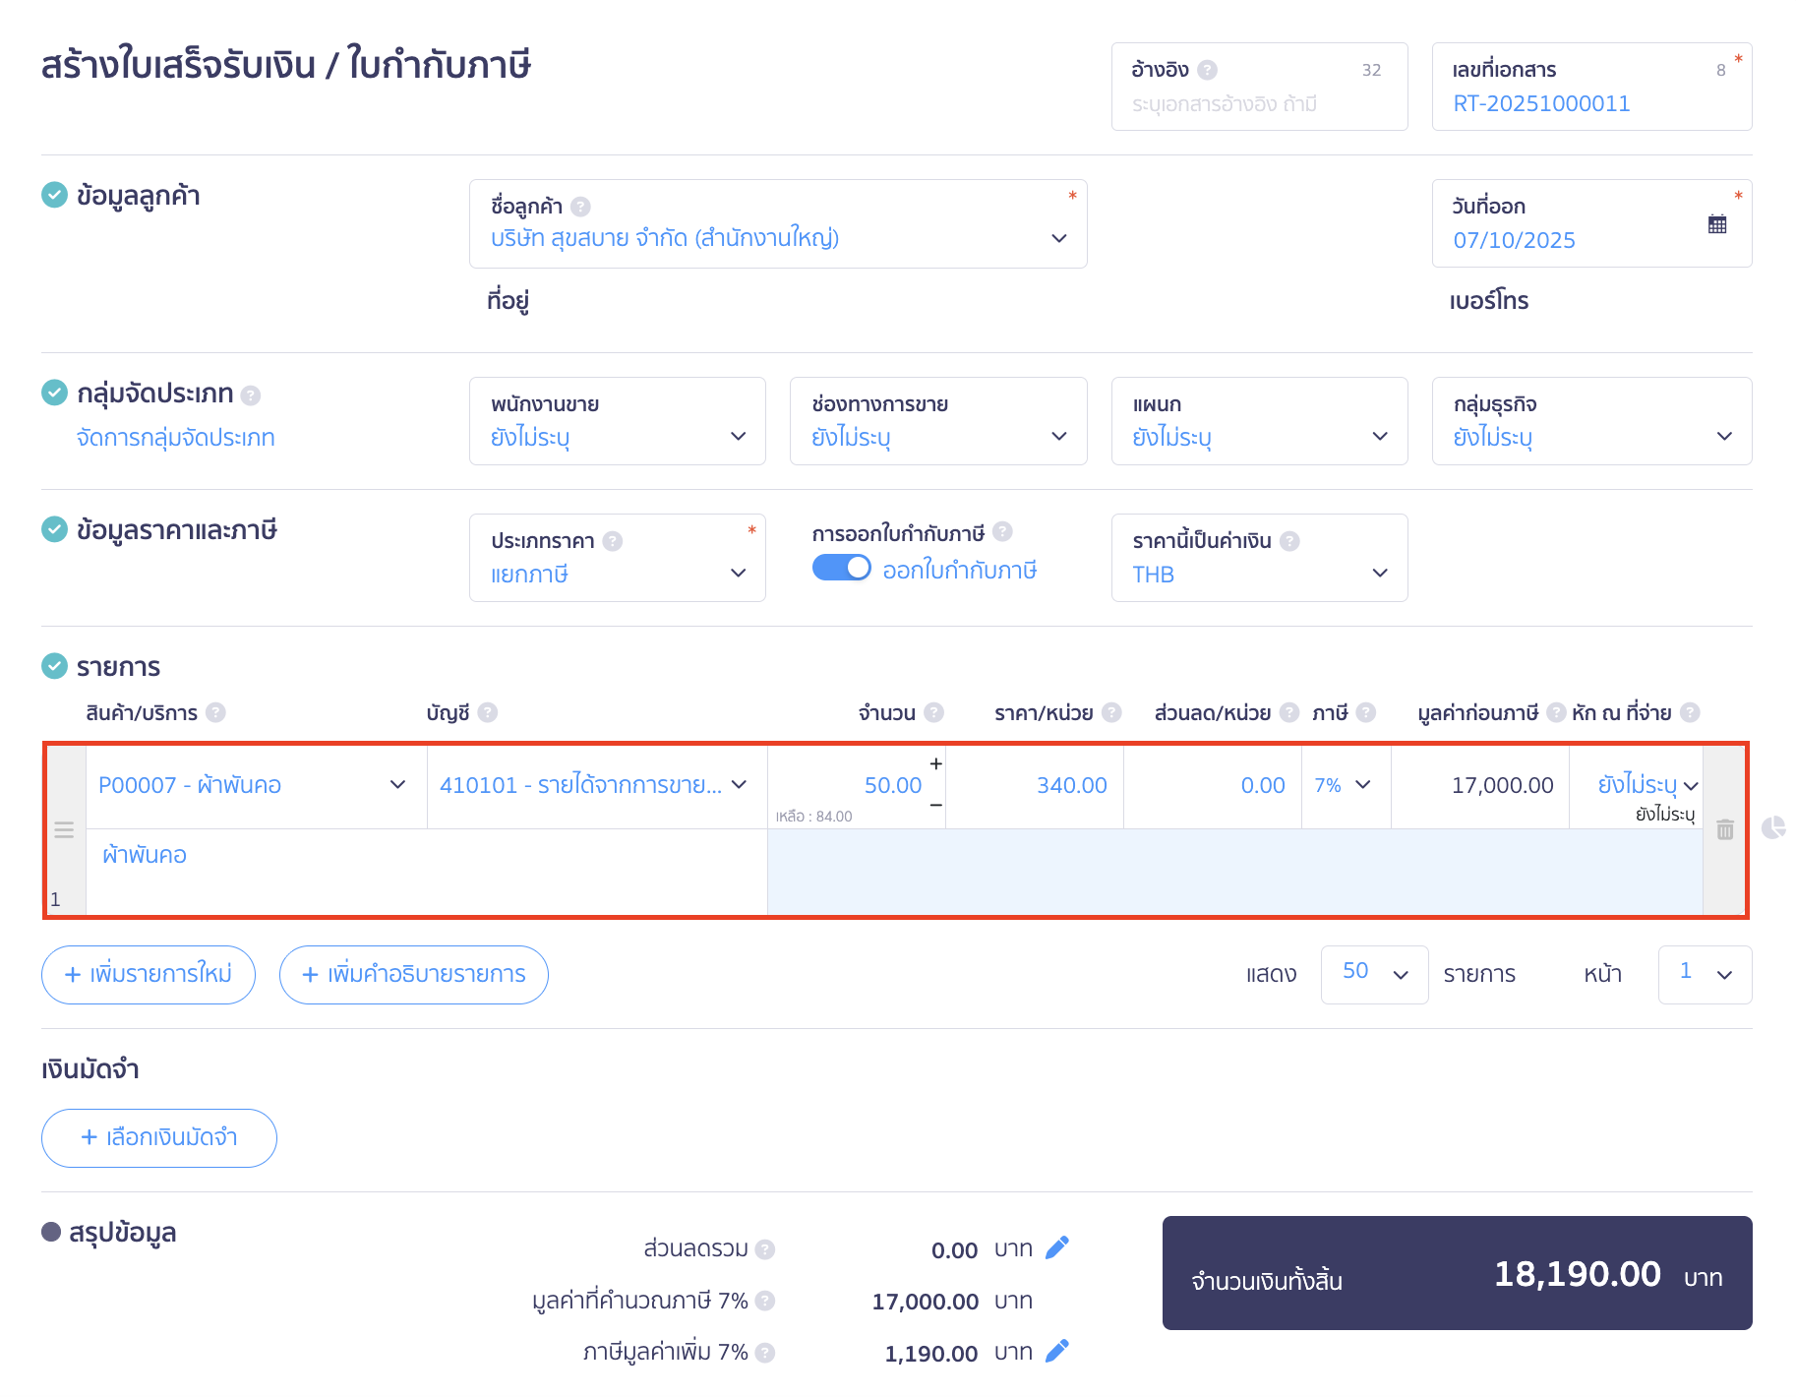The image size is (1796, 1397).
Task: Toggle the ออกใบกำกับภาษี switch off
Action: tap(841, 569)
